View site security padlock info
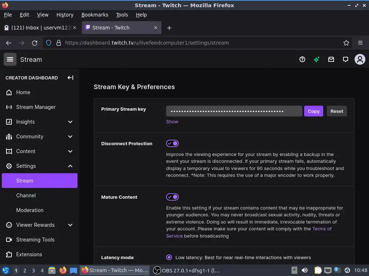The height and width of the screenshot is (276, 369). (59, 43)
